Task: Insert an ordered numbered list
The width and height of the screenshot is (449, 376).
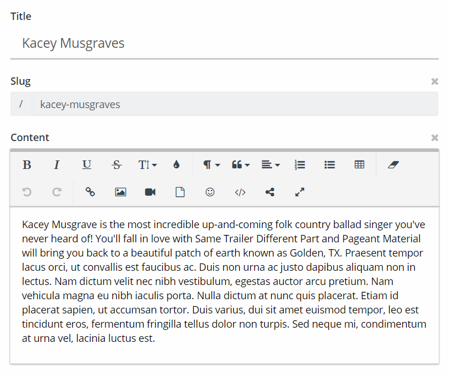Action: 300,165
